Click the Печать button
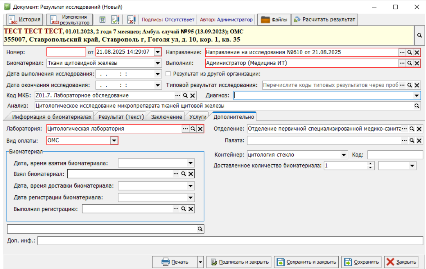 point(175,262)
